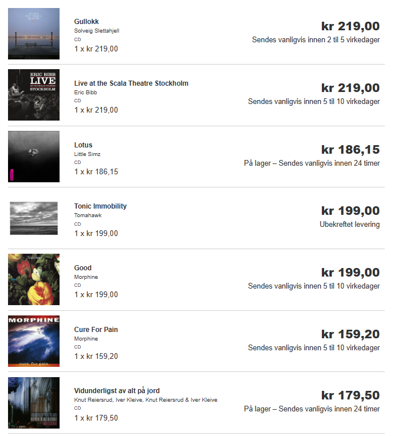The image size is (394, 436).
Task: Click the Good album cover by Morphine
Action: click(x=34, y=279)
